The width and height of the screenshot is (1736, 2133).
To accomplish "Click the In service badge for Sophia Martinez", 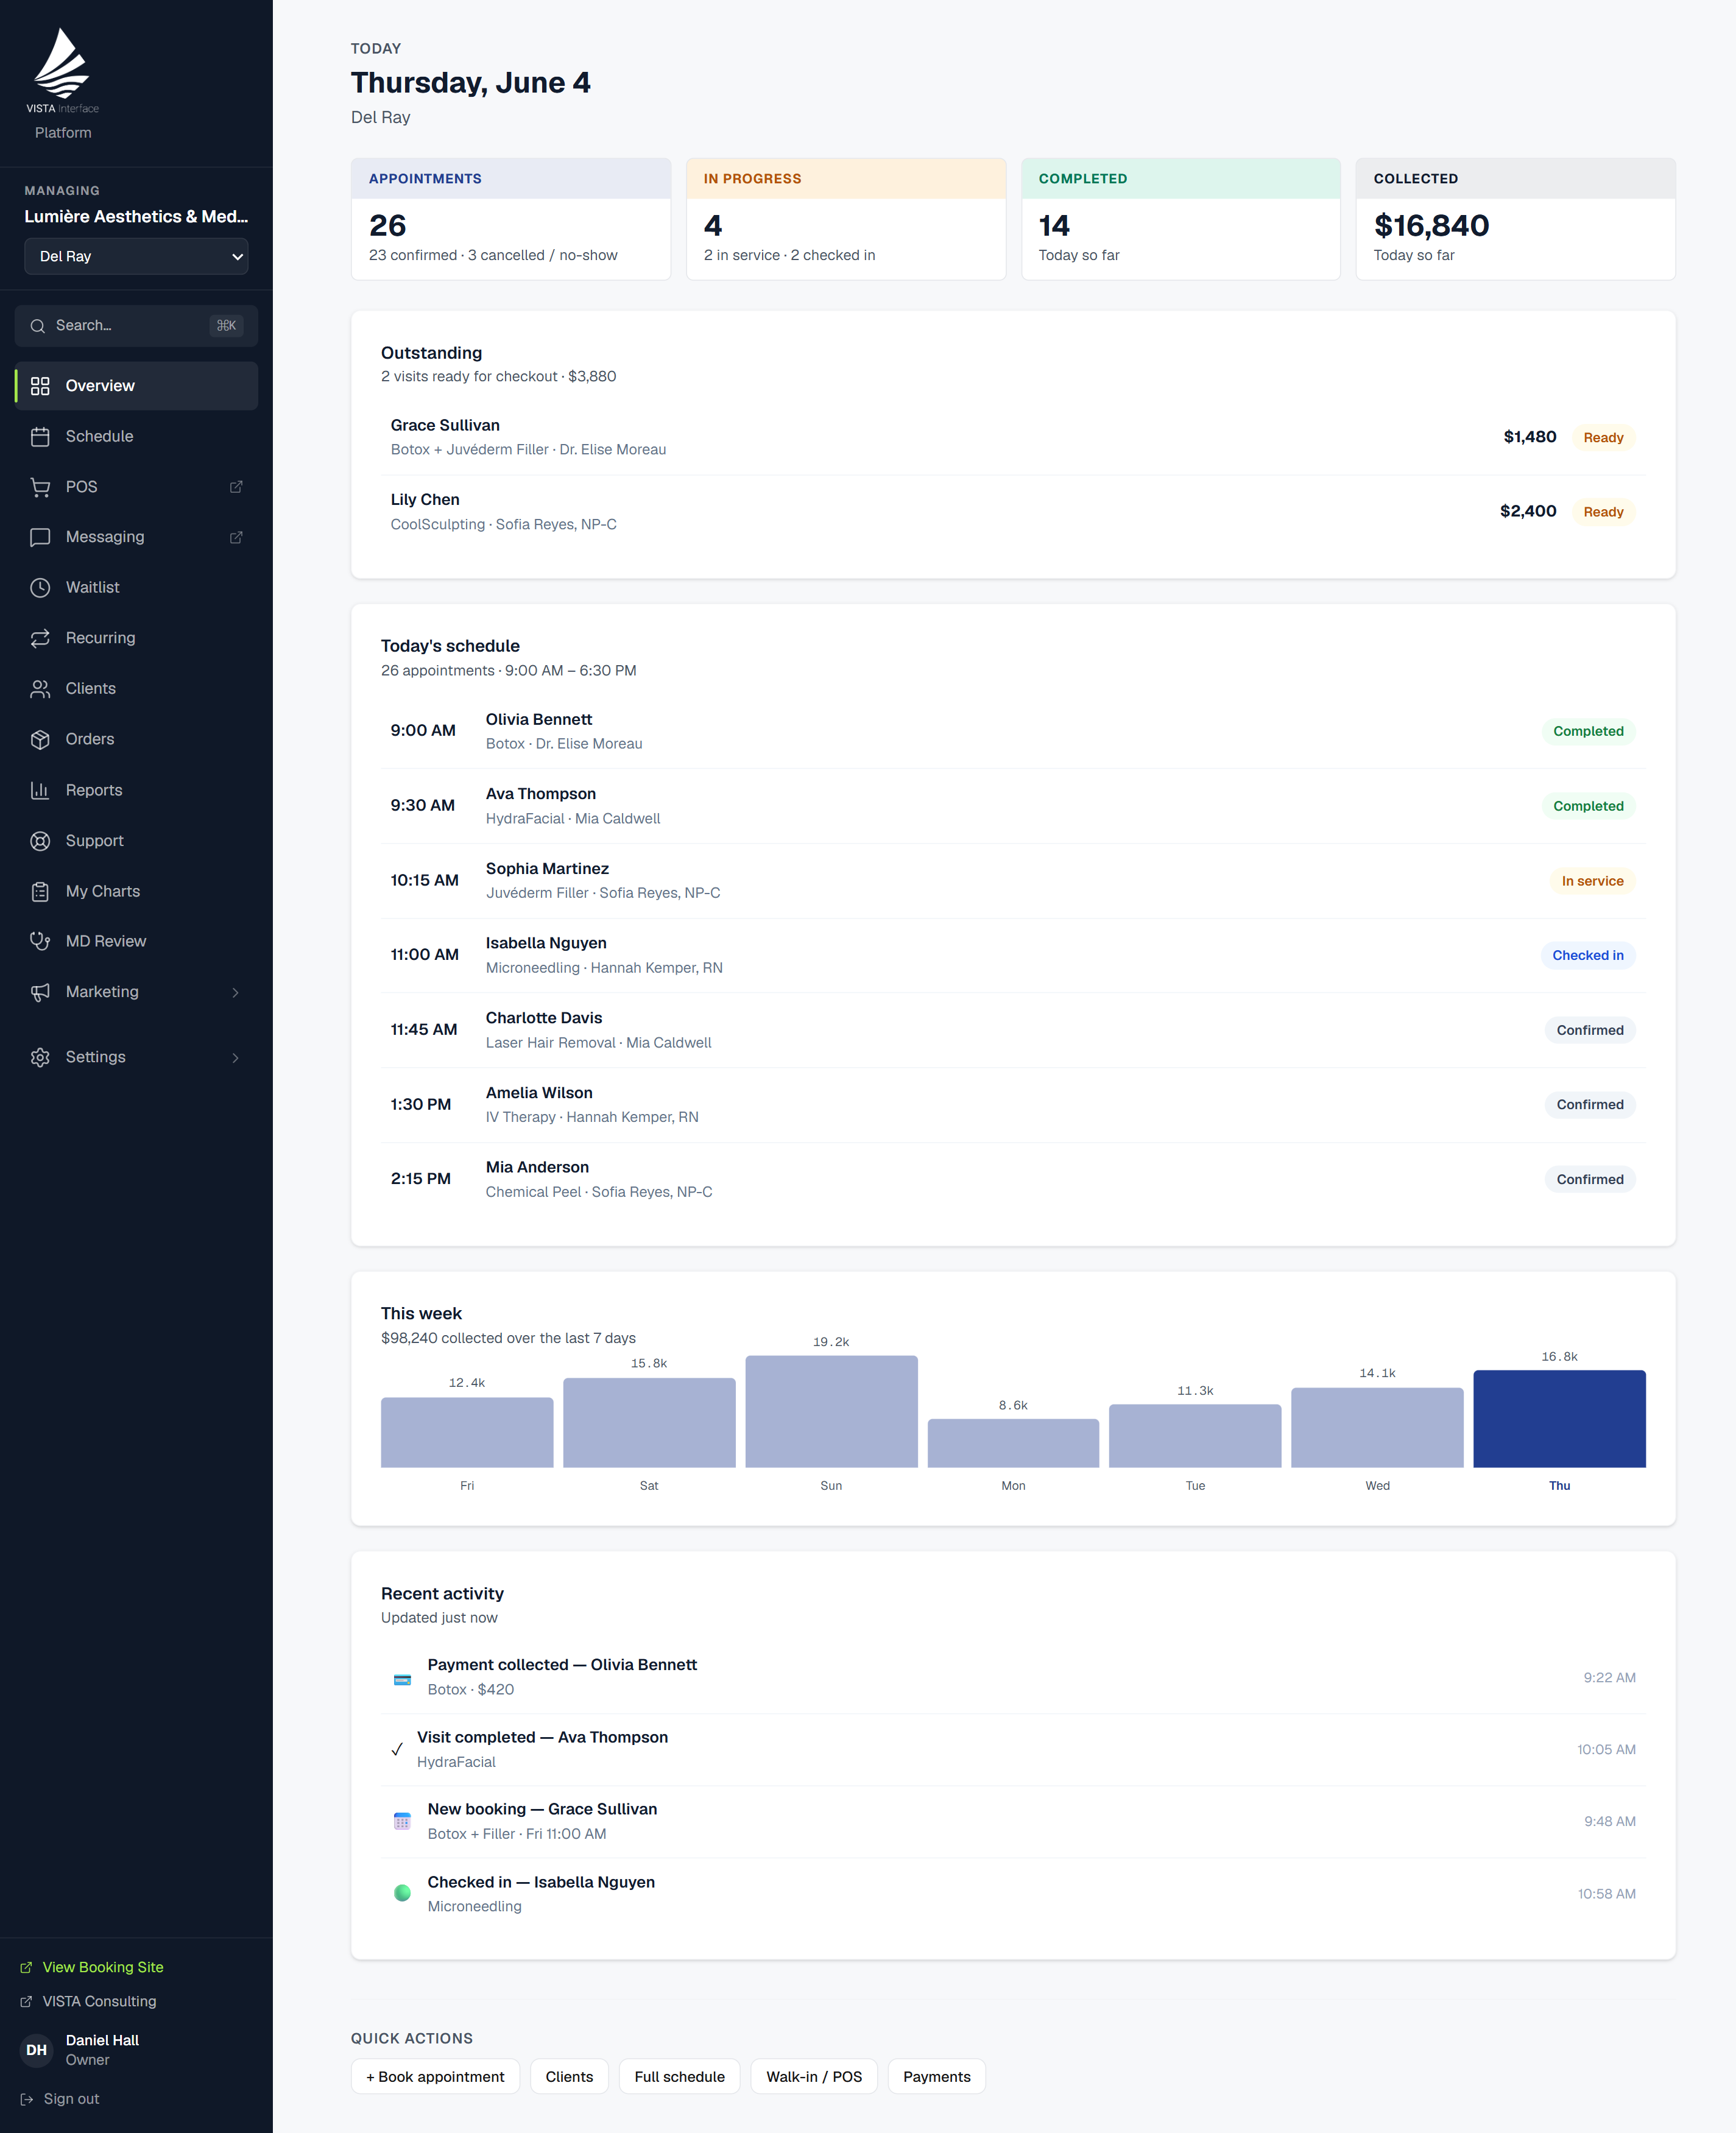I will (1592, 882).
